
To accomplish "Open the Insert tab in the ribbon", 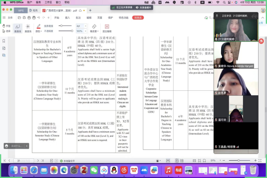I will pyautogui.click(x=68, y=17).
